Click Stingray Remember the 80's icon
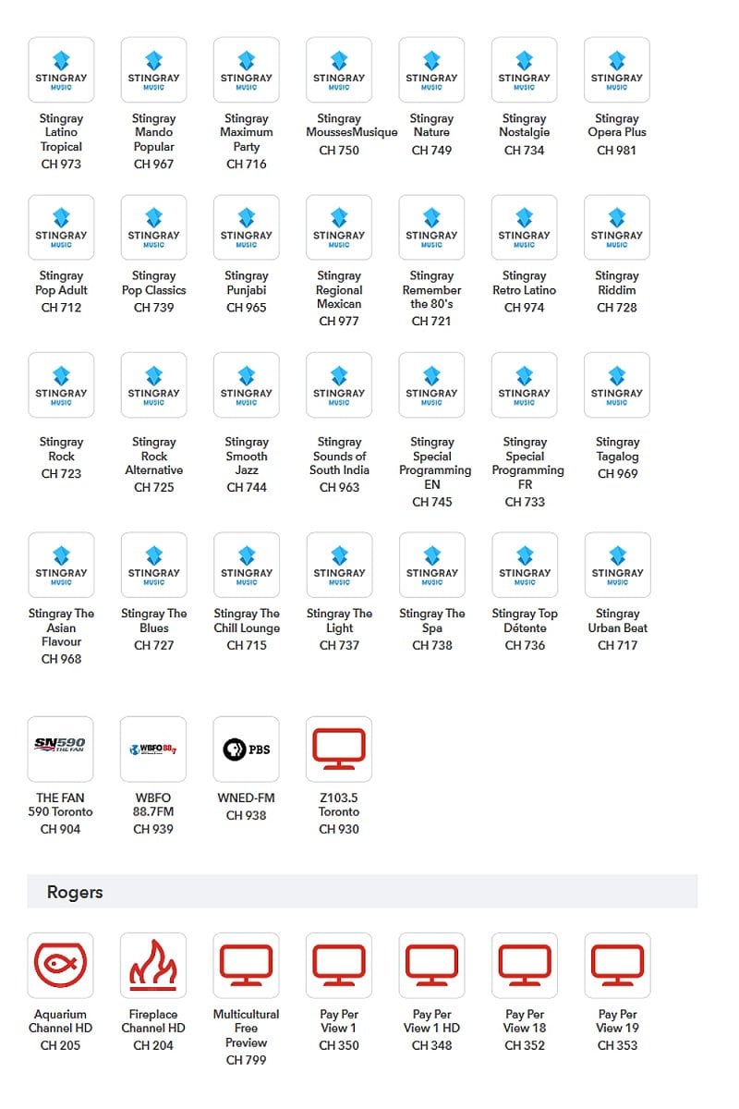The width and height of the screenshot is (739, 1109). [431, 227]
